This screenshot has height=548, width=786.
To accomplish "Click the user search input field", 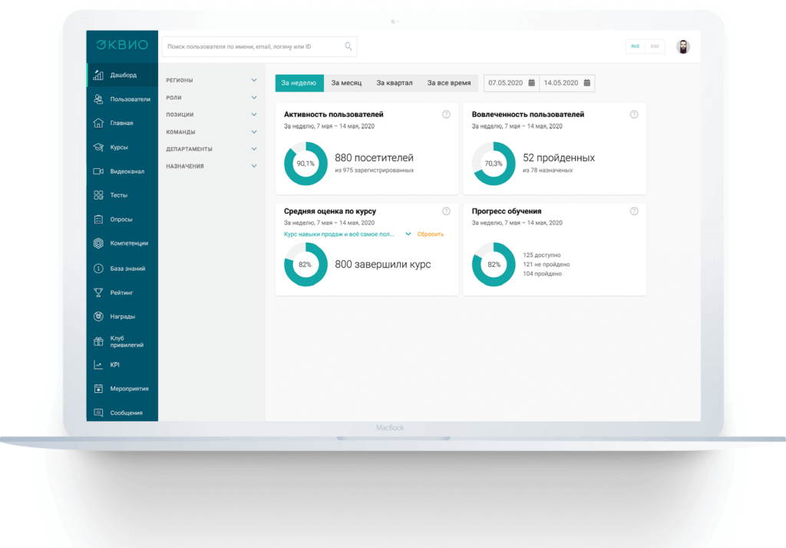I will (252, 47).
